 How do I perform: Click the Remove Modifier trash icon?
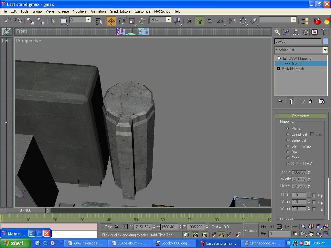(310, 101)
